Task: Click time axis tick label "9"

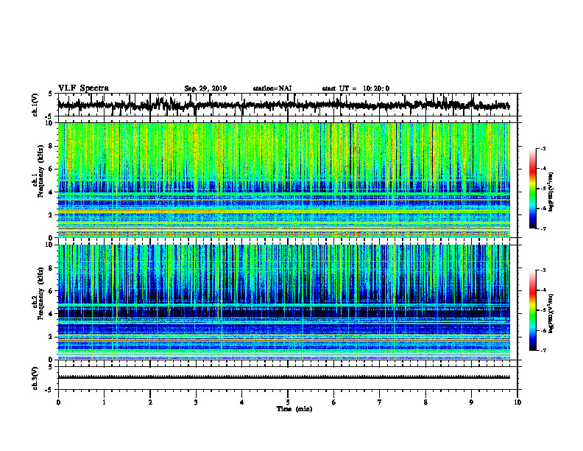Action: pos(471,402)
